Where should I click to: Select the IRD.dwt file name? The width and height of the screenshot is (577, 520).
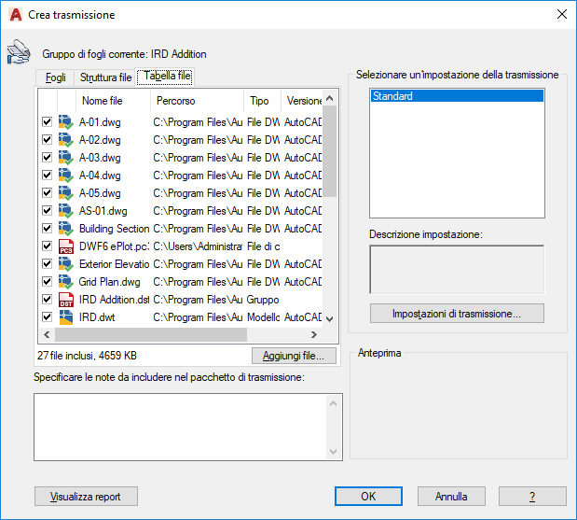[x=97, y=317]
